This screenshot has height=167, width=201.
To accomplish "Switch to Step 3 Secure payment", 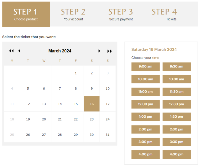I will [x=121, y=14].
